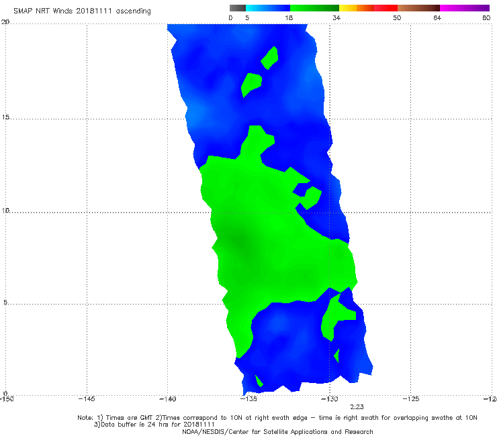This screenshot has width=497, height=436.
Task: Pick the red segment of the colorbar
Action: [386, 8]
